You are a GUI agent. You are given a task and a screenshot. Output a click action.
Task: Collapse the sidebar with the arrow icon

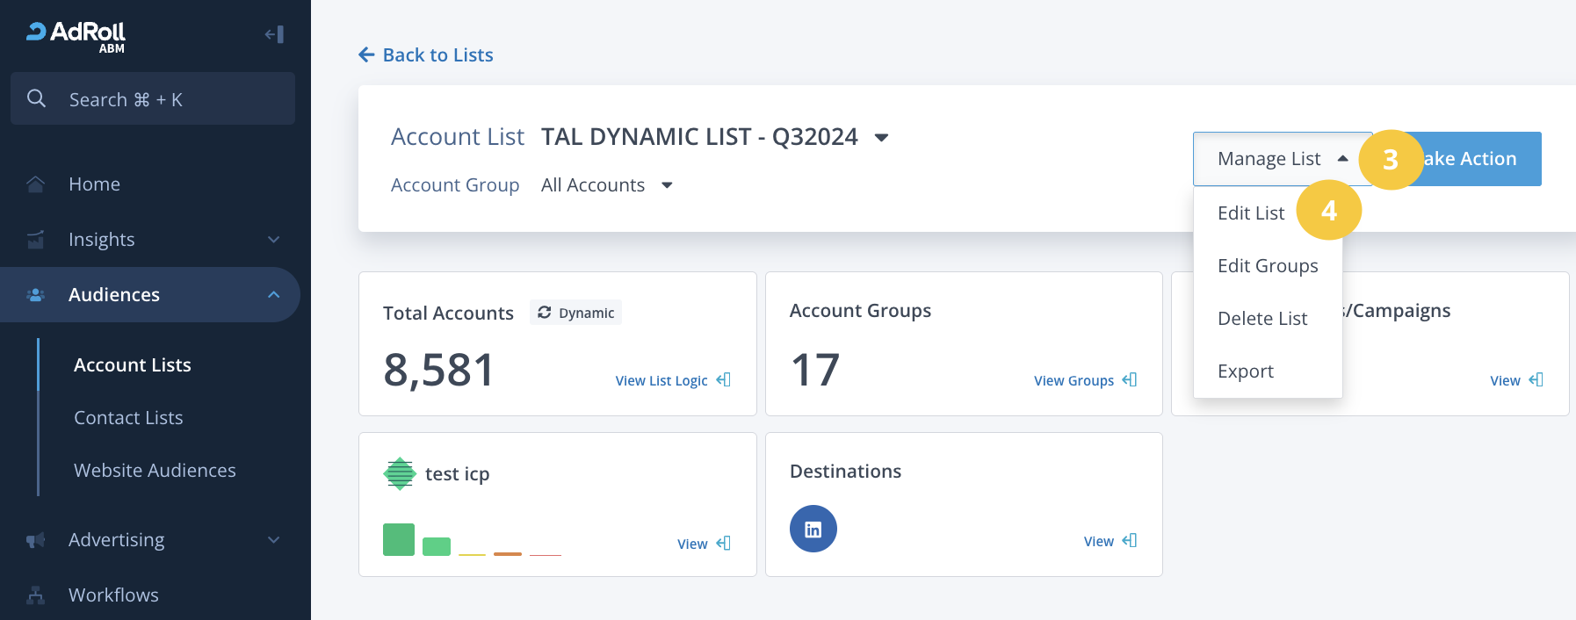click(x=274, y=34)
